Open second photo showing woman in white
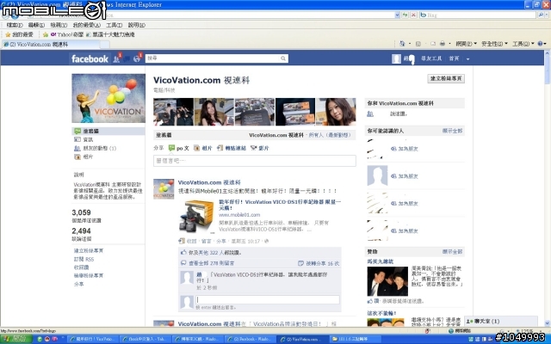Viewport: 551px width, 344px height. pyautogui.click(x=214, y=112)
